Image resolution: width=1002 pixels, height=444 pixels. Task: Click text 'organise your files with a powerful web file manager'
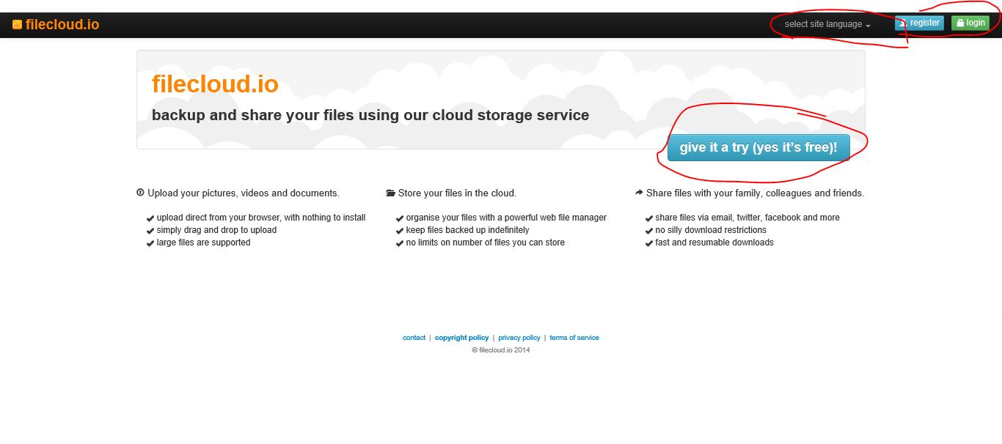click(506, 218)
